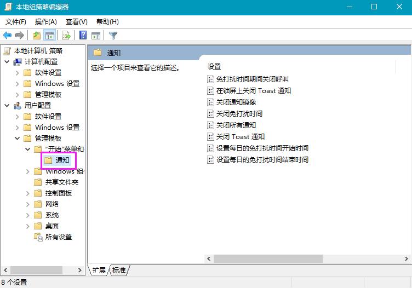Screen dimensions: 412x288
Task: Select 设置每日的免打扰时间开始时间 setting
Action: coord(262,148)
